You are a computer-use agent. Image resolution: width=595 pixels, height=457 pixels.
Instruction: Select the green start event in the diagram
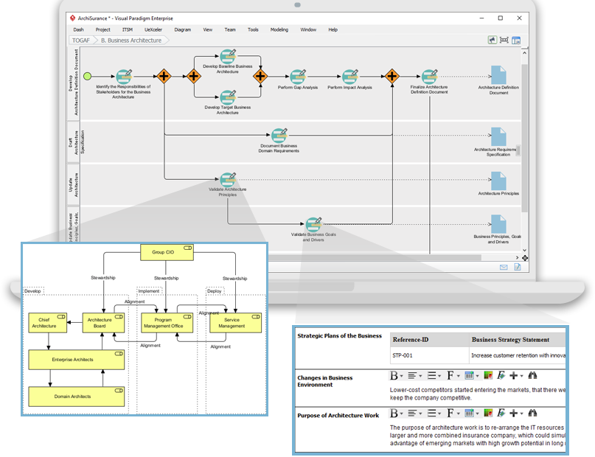88,75
